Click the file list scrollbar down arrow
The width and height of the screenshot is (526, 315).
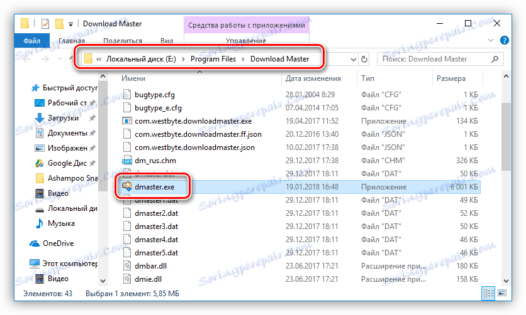(506, 281)
